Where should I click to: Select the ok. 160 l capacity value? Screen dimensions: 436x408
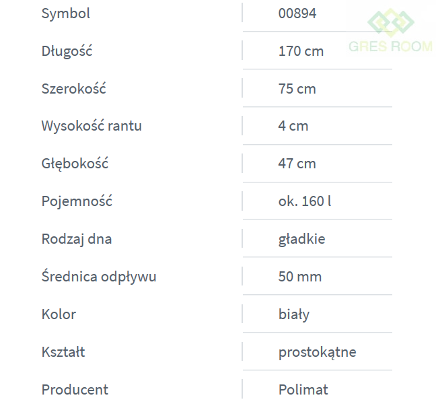click(305, 201)
